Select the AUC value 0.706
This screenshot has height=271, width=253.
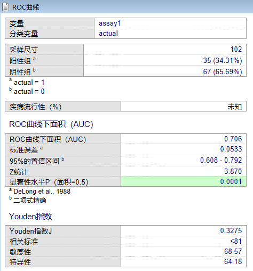tap(233, 139)
